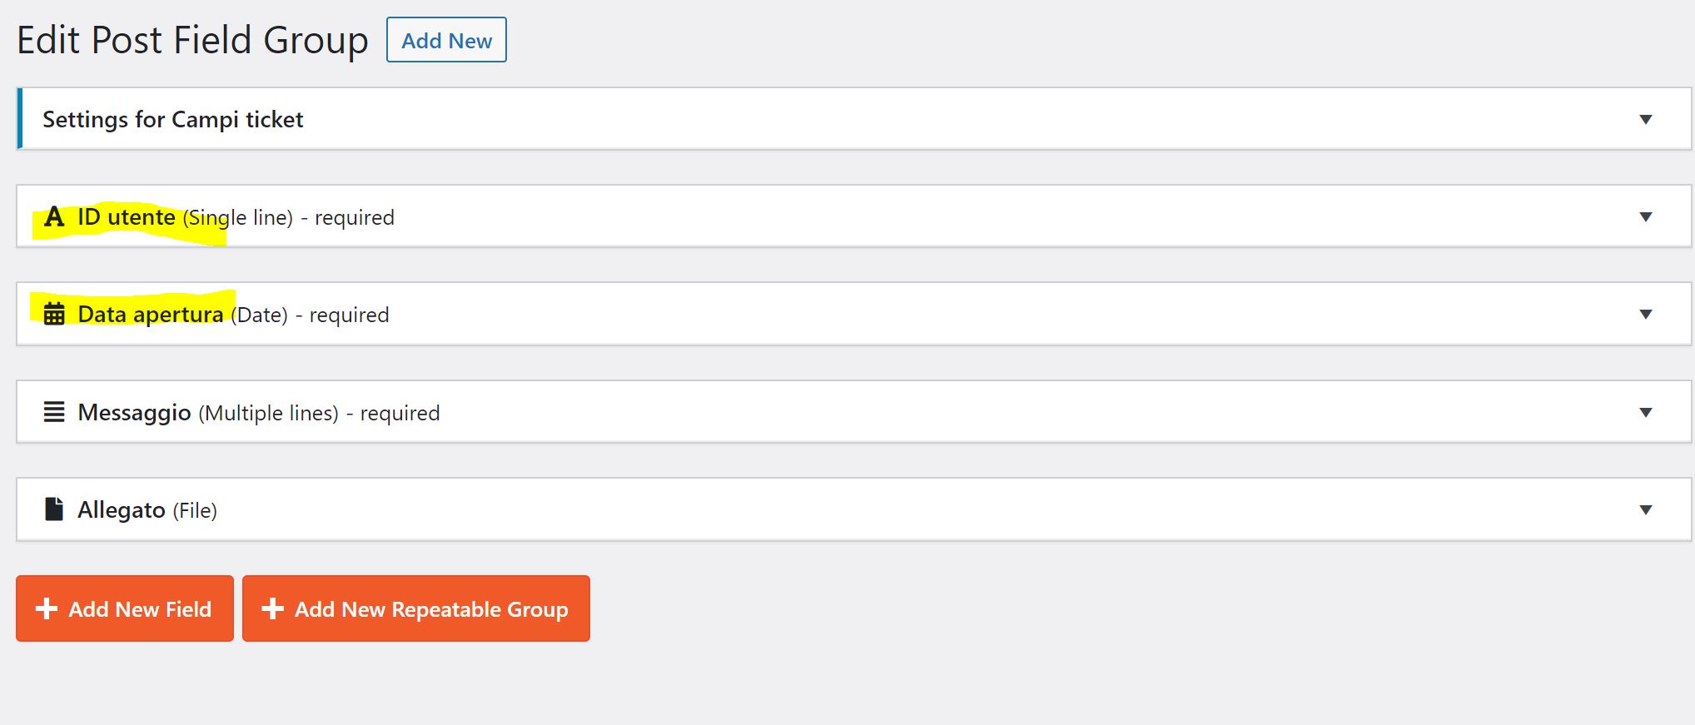Image resolution: width=1695 pixels, height=725 pixels.
Task: Click the plus icon on Add New Repeatable Group
Action: (272, 608)
